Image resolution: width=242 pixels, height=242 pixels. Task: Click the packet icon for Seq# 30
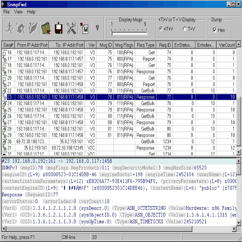[4, 142]
